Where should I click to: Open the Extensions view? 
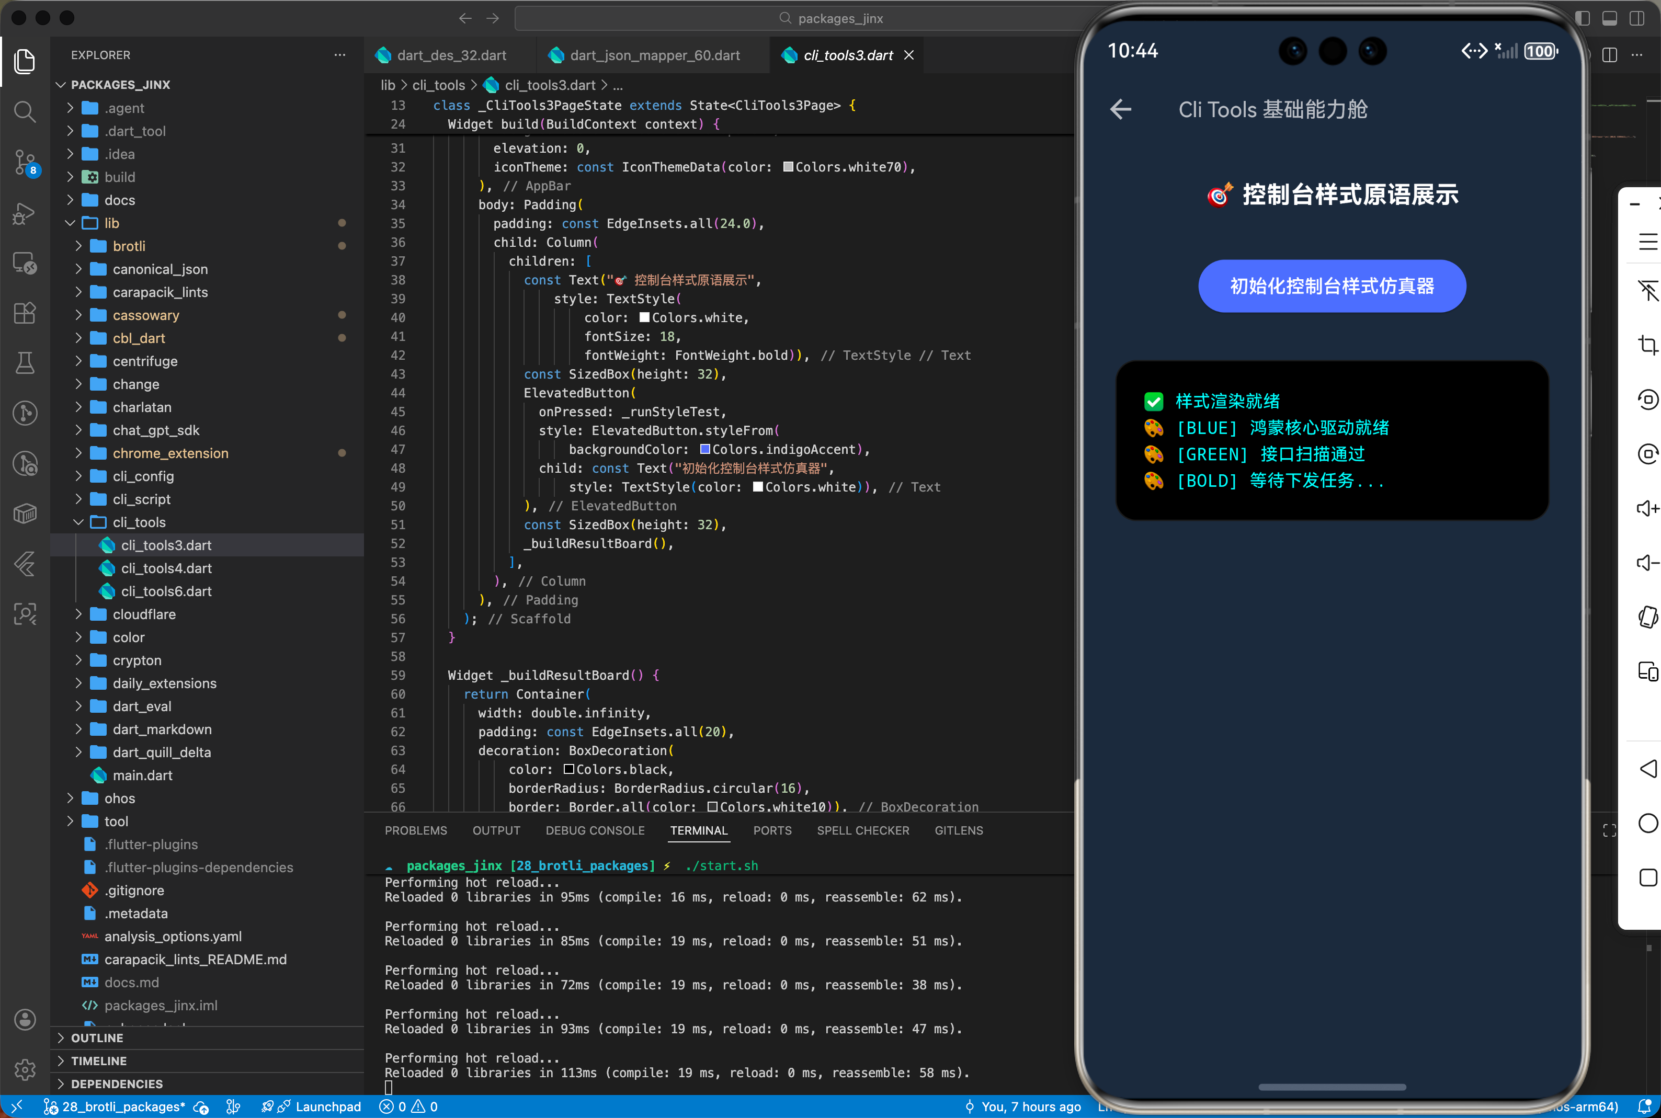[25, 313]
